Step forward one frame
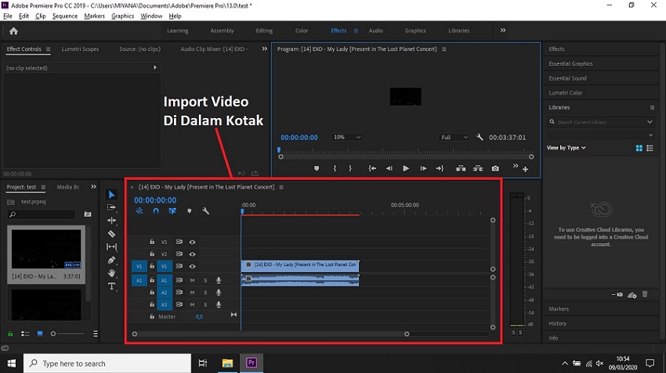Screen dimensions: 666x373 point(423,168)
